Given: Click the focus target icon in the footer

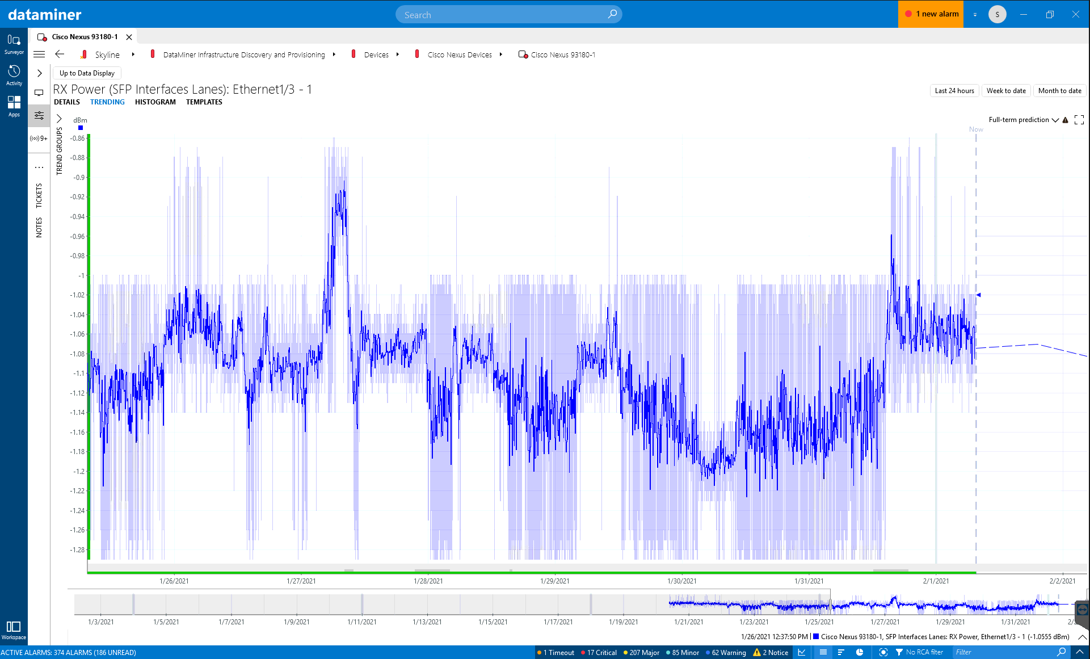Looking at the screenshot, I should (883, 652).
